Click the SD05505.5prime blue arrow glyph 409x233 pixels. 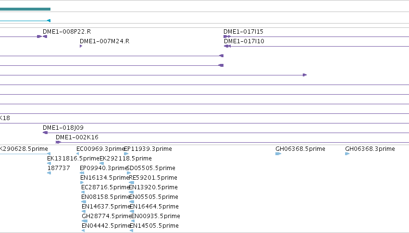click(x=129, y=173)
